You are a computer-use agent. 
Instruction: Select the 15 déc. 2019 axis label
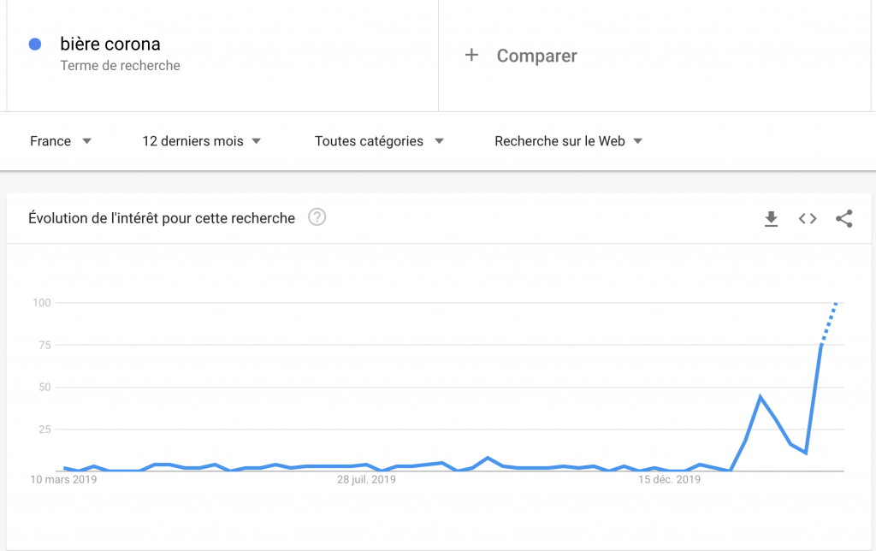click(669, 479)
